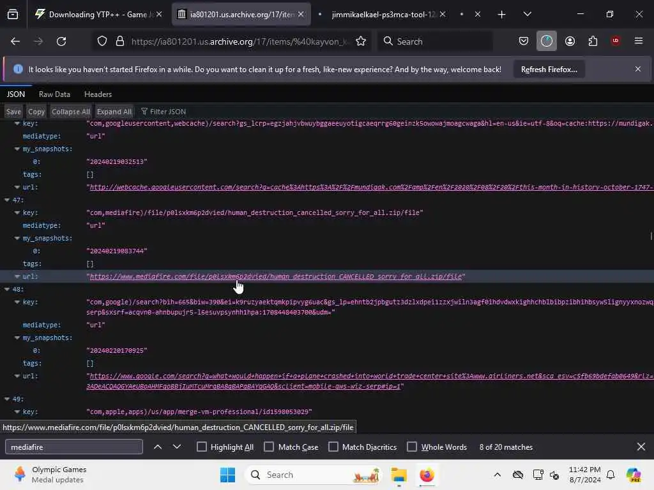Open the taskbar clock showing 11:42 PM
The height and width of the screenshot is (490, 654).
585,475
